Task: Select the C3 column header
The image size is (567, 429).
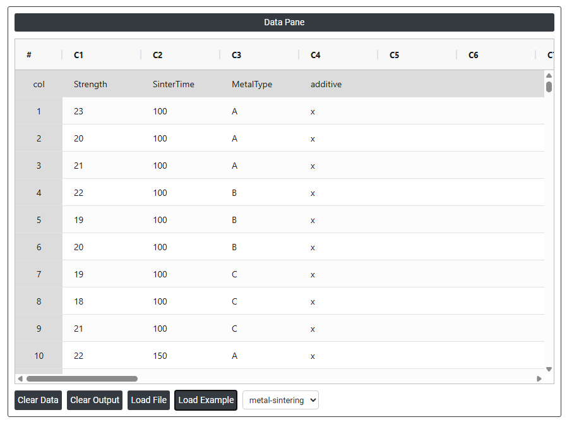Action: coord(259,55)
